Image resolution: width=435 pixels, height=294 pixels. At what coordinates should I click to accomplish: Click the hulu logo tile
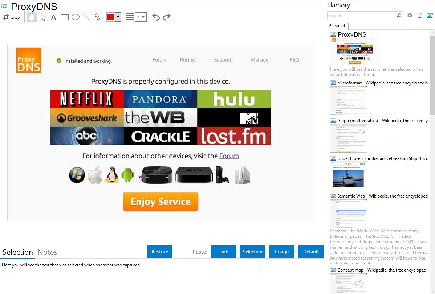click(234, 99)
